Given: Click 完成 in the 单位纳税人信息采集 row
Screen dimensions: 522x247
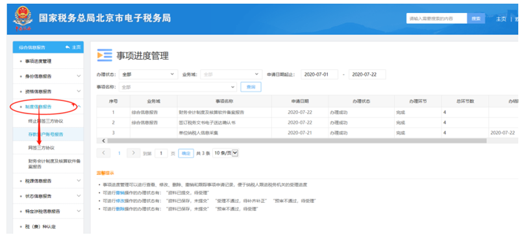Looking at the screenshot, I should click(401, 133).
